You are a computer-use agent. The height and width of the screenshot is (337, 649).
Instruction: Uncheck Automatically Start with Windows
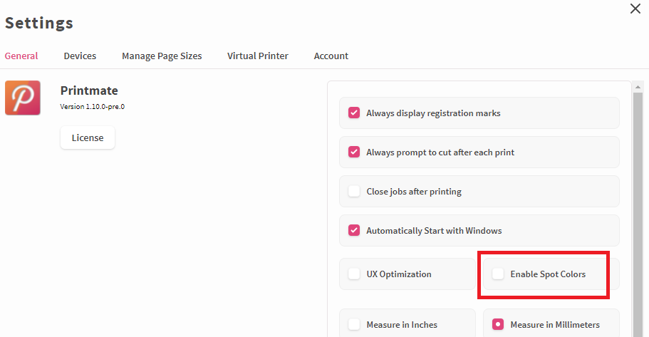click(354, 230)
